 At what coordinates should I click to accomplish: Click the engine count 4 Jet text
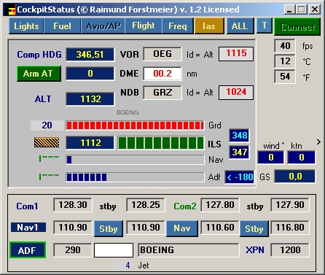(137, 266)
